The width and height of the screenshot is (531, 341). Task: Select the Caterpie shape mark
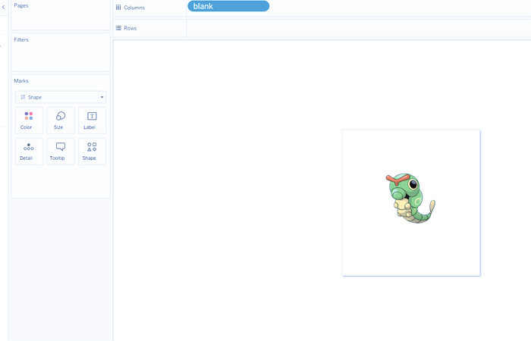tap(410, 199)
